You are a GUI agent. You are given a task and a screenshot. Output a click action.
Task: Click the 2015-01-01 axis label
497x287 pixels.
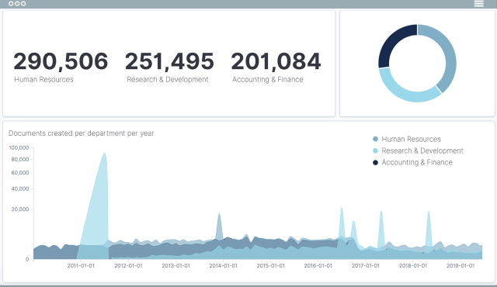(x=271, y=266)
